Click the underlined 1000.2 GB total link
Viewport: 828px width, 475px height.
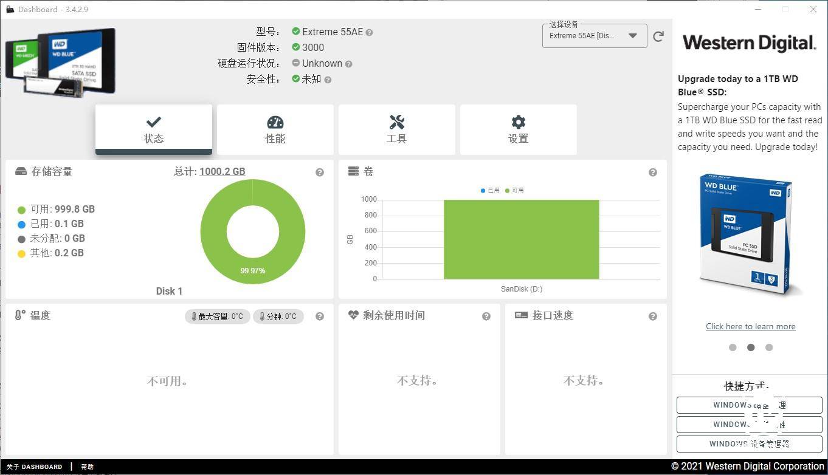[223, 171]
